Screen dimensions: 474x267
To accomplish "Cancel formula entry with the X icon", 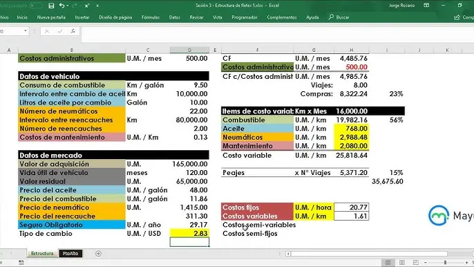I will point(47,31).
